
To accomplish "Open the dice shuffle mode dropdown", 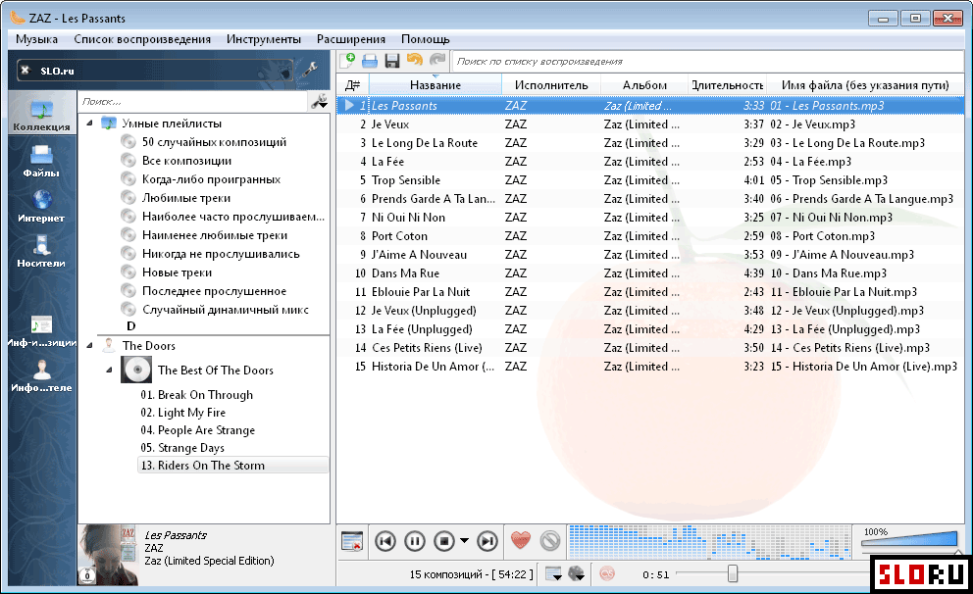I will click(577, 574).
